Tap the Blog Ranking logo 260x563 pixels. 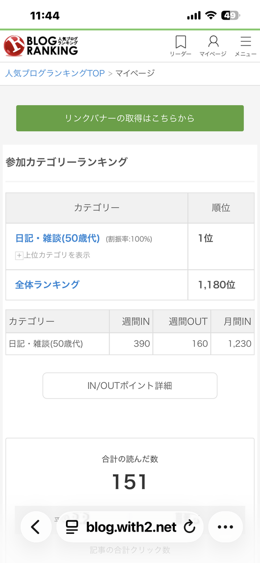click(x=41, y=46)
